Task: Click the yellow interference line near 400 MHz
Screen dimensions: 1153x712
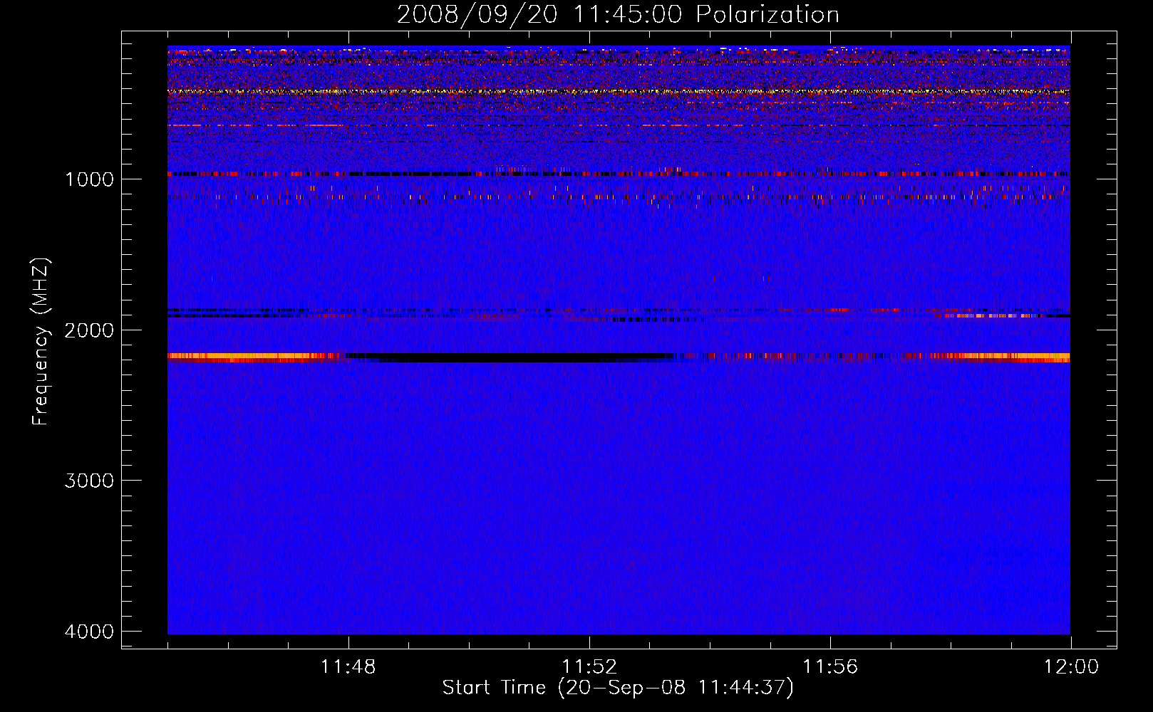Action: (619, 92)
